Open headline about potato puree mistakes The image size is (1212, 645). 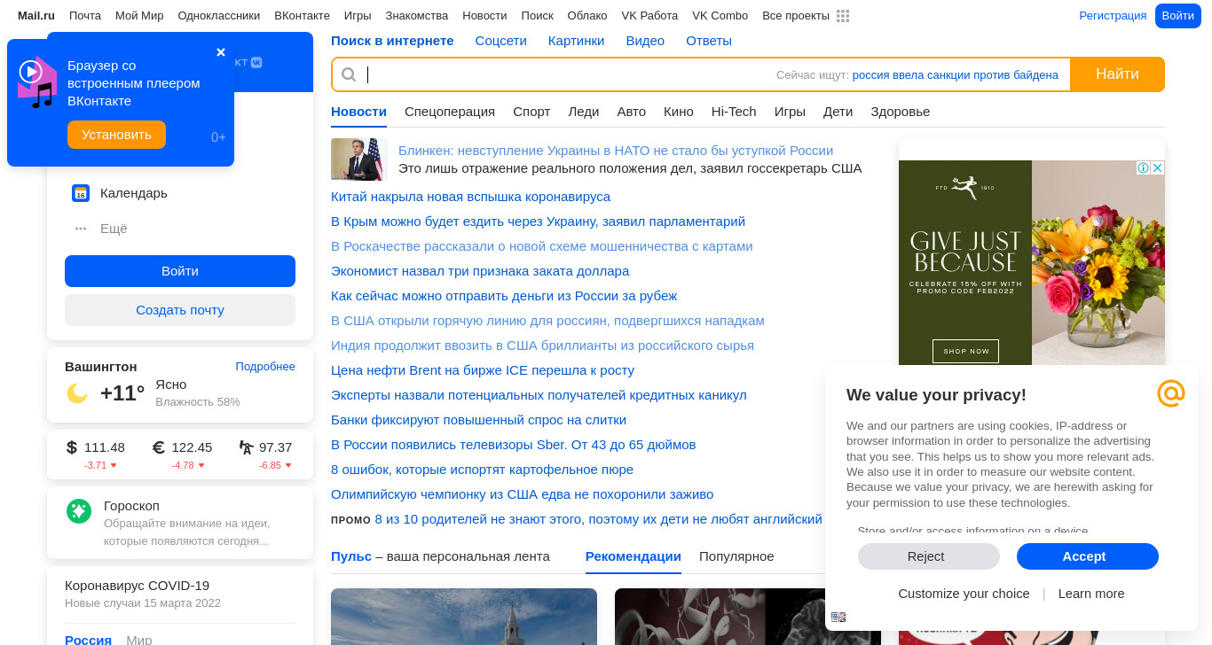(x=482, y=470)
